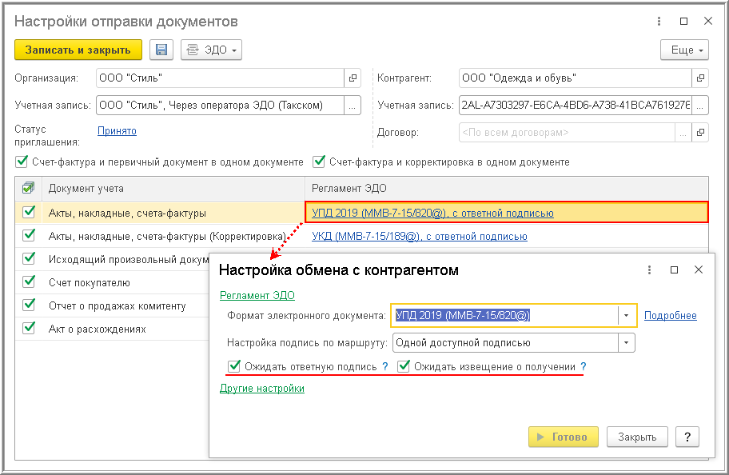
Task: Toggle 'Ожидать ответную подпись' checkbox
Action: point(234,366)
